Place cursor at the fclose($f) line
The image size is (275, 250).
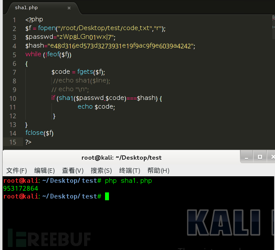[x=39, y=133]
